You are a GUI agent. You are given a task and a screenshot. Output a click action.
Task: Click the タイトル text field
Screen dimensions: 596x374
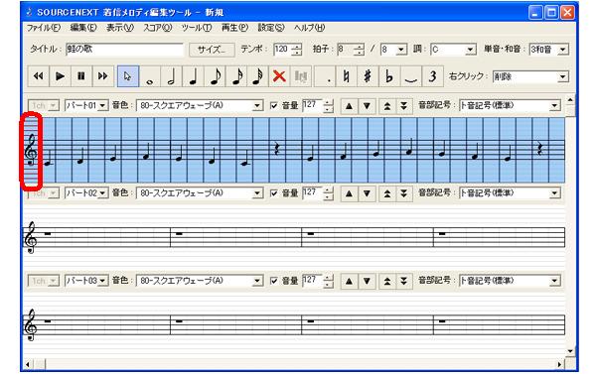(x=125, y=50)
